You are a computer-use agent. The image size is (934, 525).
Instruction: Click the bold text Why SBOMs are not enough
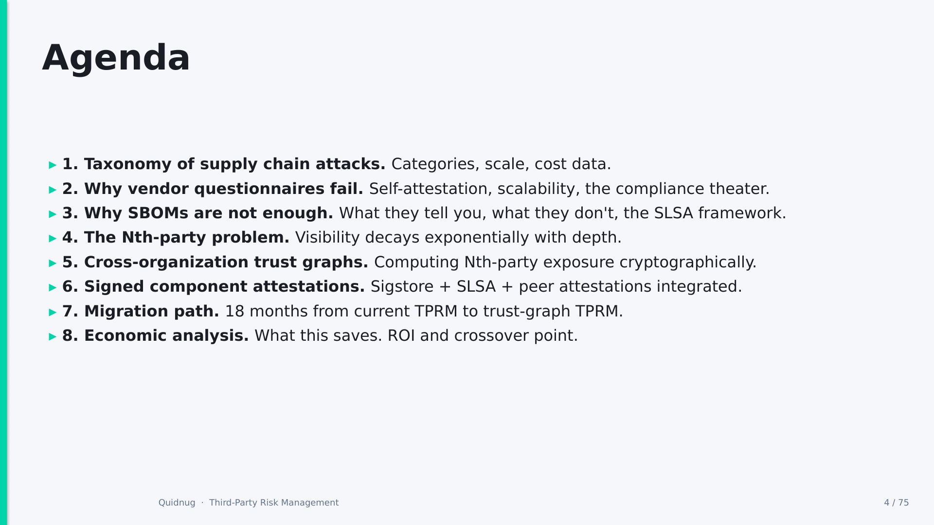click(x=208, y=213)
